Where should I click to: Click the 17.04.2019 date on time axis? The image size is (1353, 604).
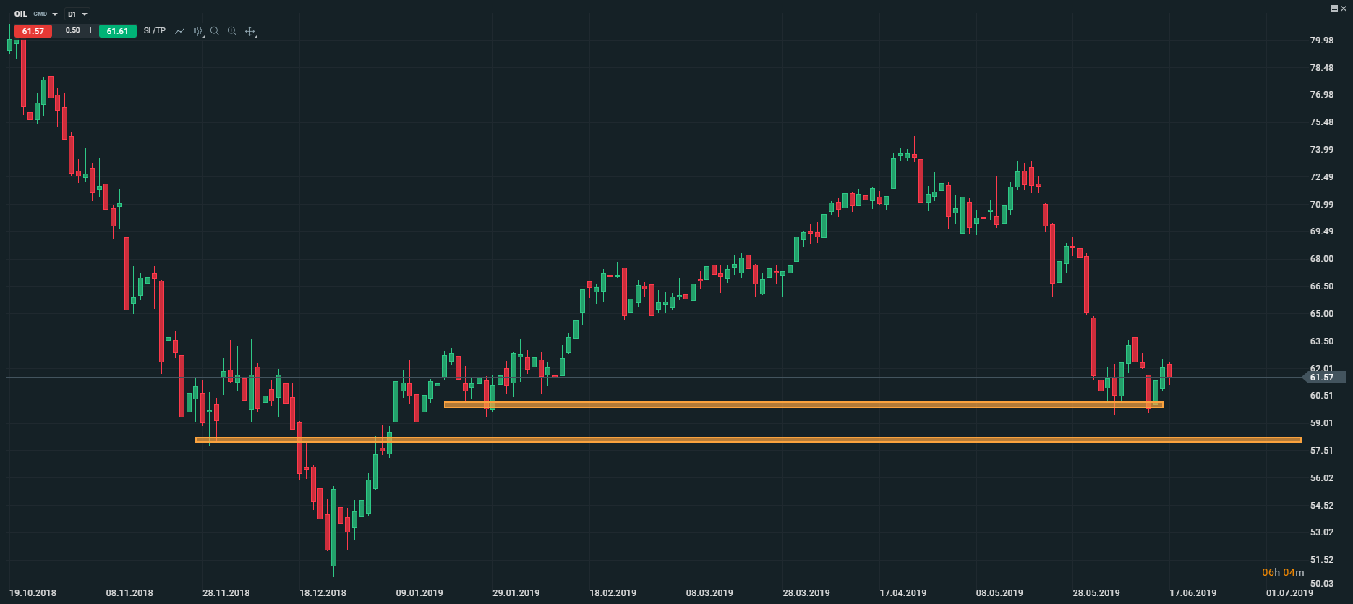pyautogui.click(x=902, y=593)
